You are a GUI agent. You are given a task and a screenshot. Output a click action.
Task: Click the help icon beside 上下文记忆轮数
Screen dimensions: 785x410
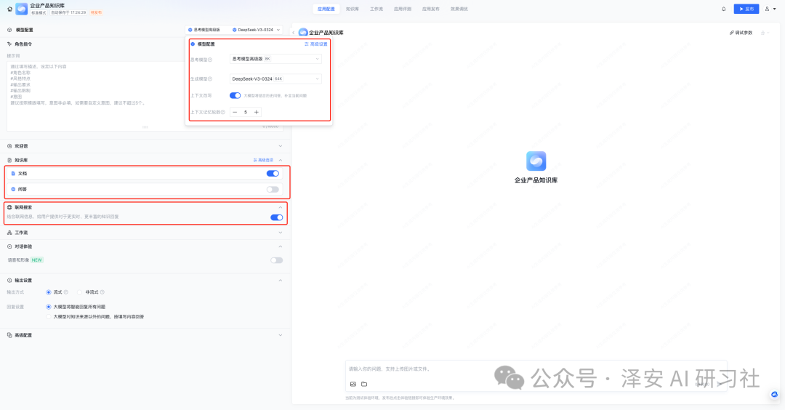pos(223,112)
